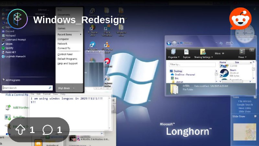The height and width of the screenshot is (146, 259).
Task: Expand All Programs in Start menu
Action: point(11,80)
